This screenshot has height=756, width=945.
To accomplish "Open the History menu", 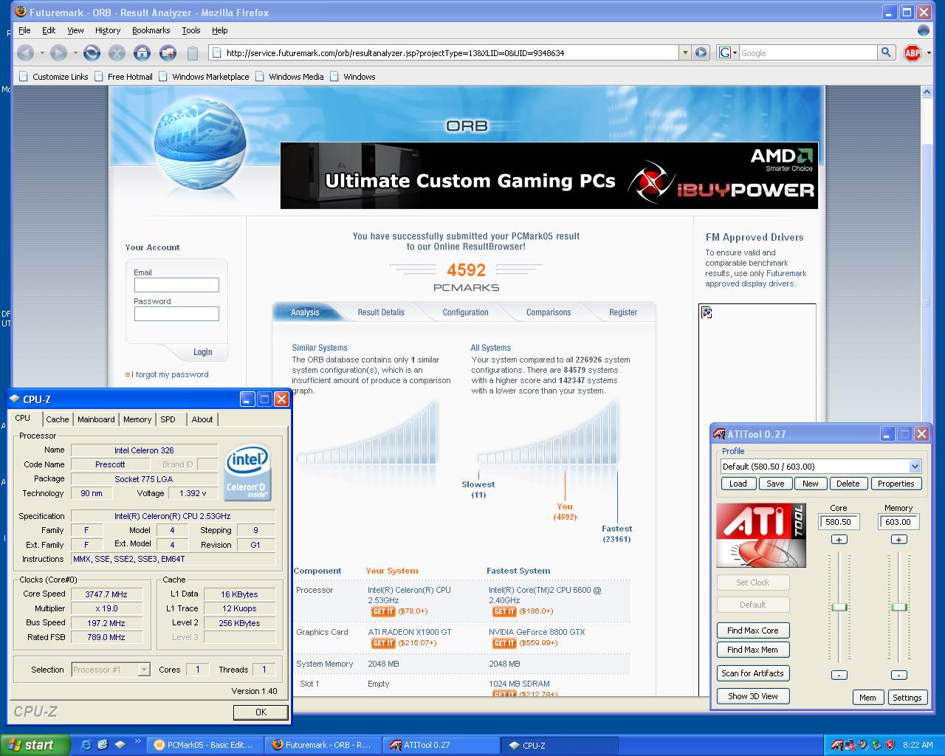I will pos(108,30).
